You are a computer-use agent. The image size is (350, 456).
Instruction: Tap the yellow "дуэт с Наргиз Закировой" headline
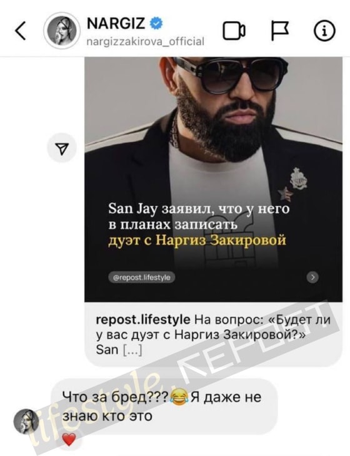click(x=197, y=241)
